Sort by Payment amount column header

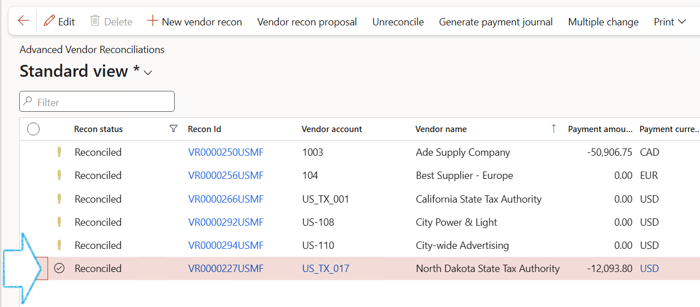pyautogui.click(x=600, y=129)
